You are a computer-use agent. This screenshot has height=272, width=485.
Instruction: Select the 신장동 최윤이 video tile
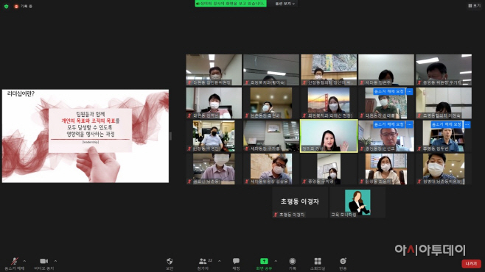386,169
